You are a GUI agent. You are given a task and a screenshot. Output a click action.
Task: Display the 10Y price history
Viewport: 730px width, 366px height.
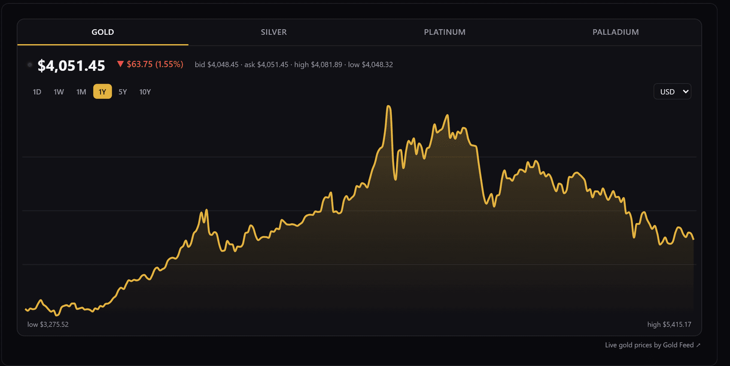(x=145, y=91)
